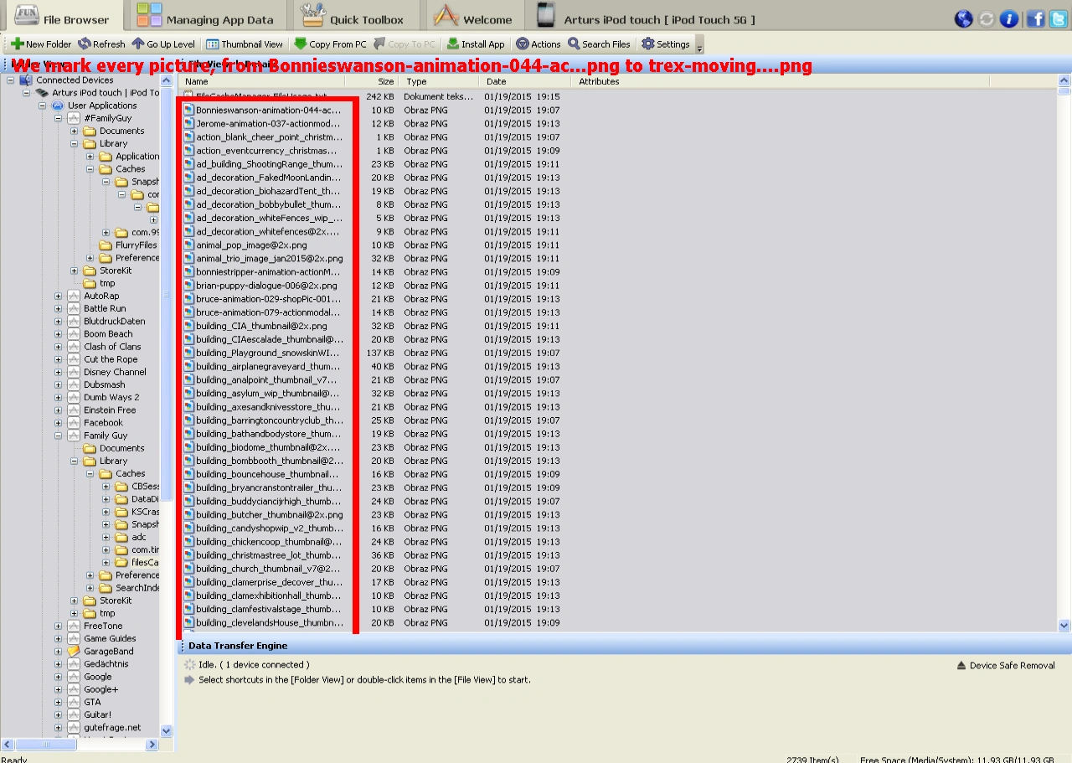Sort files by the Size column header
The height and width of the screenshot is (763, 1072).
tap(372, 81)
